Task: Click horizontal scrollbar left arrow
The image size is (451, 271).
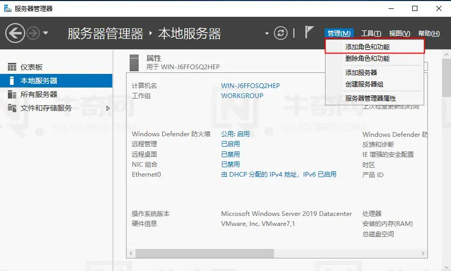Action: coord(131,253)
